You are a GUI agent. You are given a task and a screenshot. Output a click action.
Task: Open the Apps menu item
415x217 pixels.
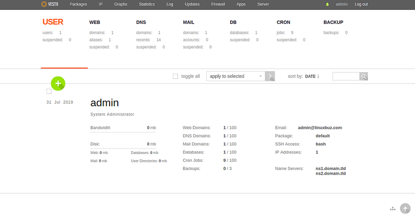click(241, 4)
